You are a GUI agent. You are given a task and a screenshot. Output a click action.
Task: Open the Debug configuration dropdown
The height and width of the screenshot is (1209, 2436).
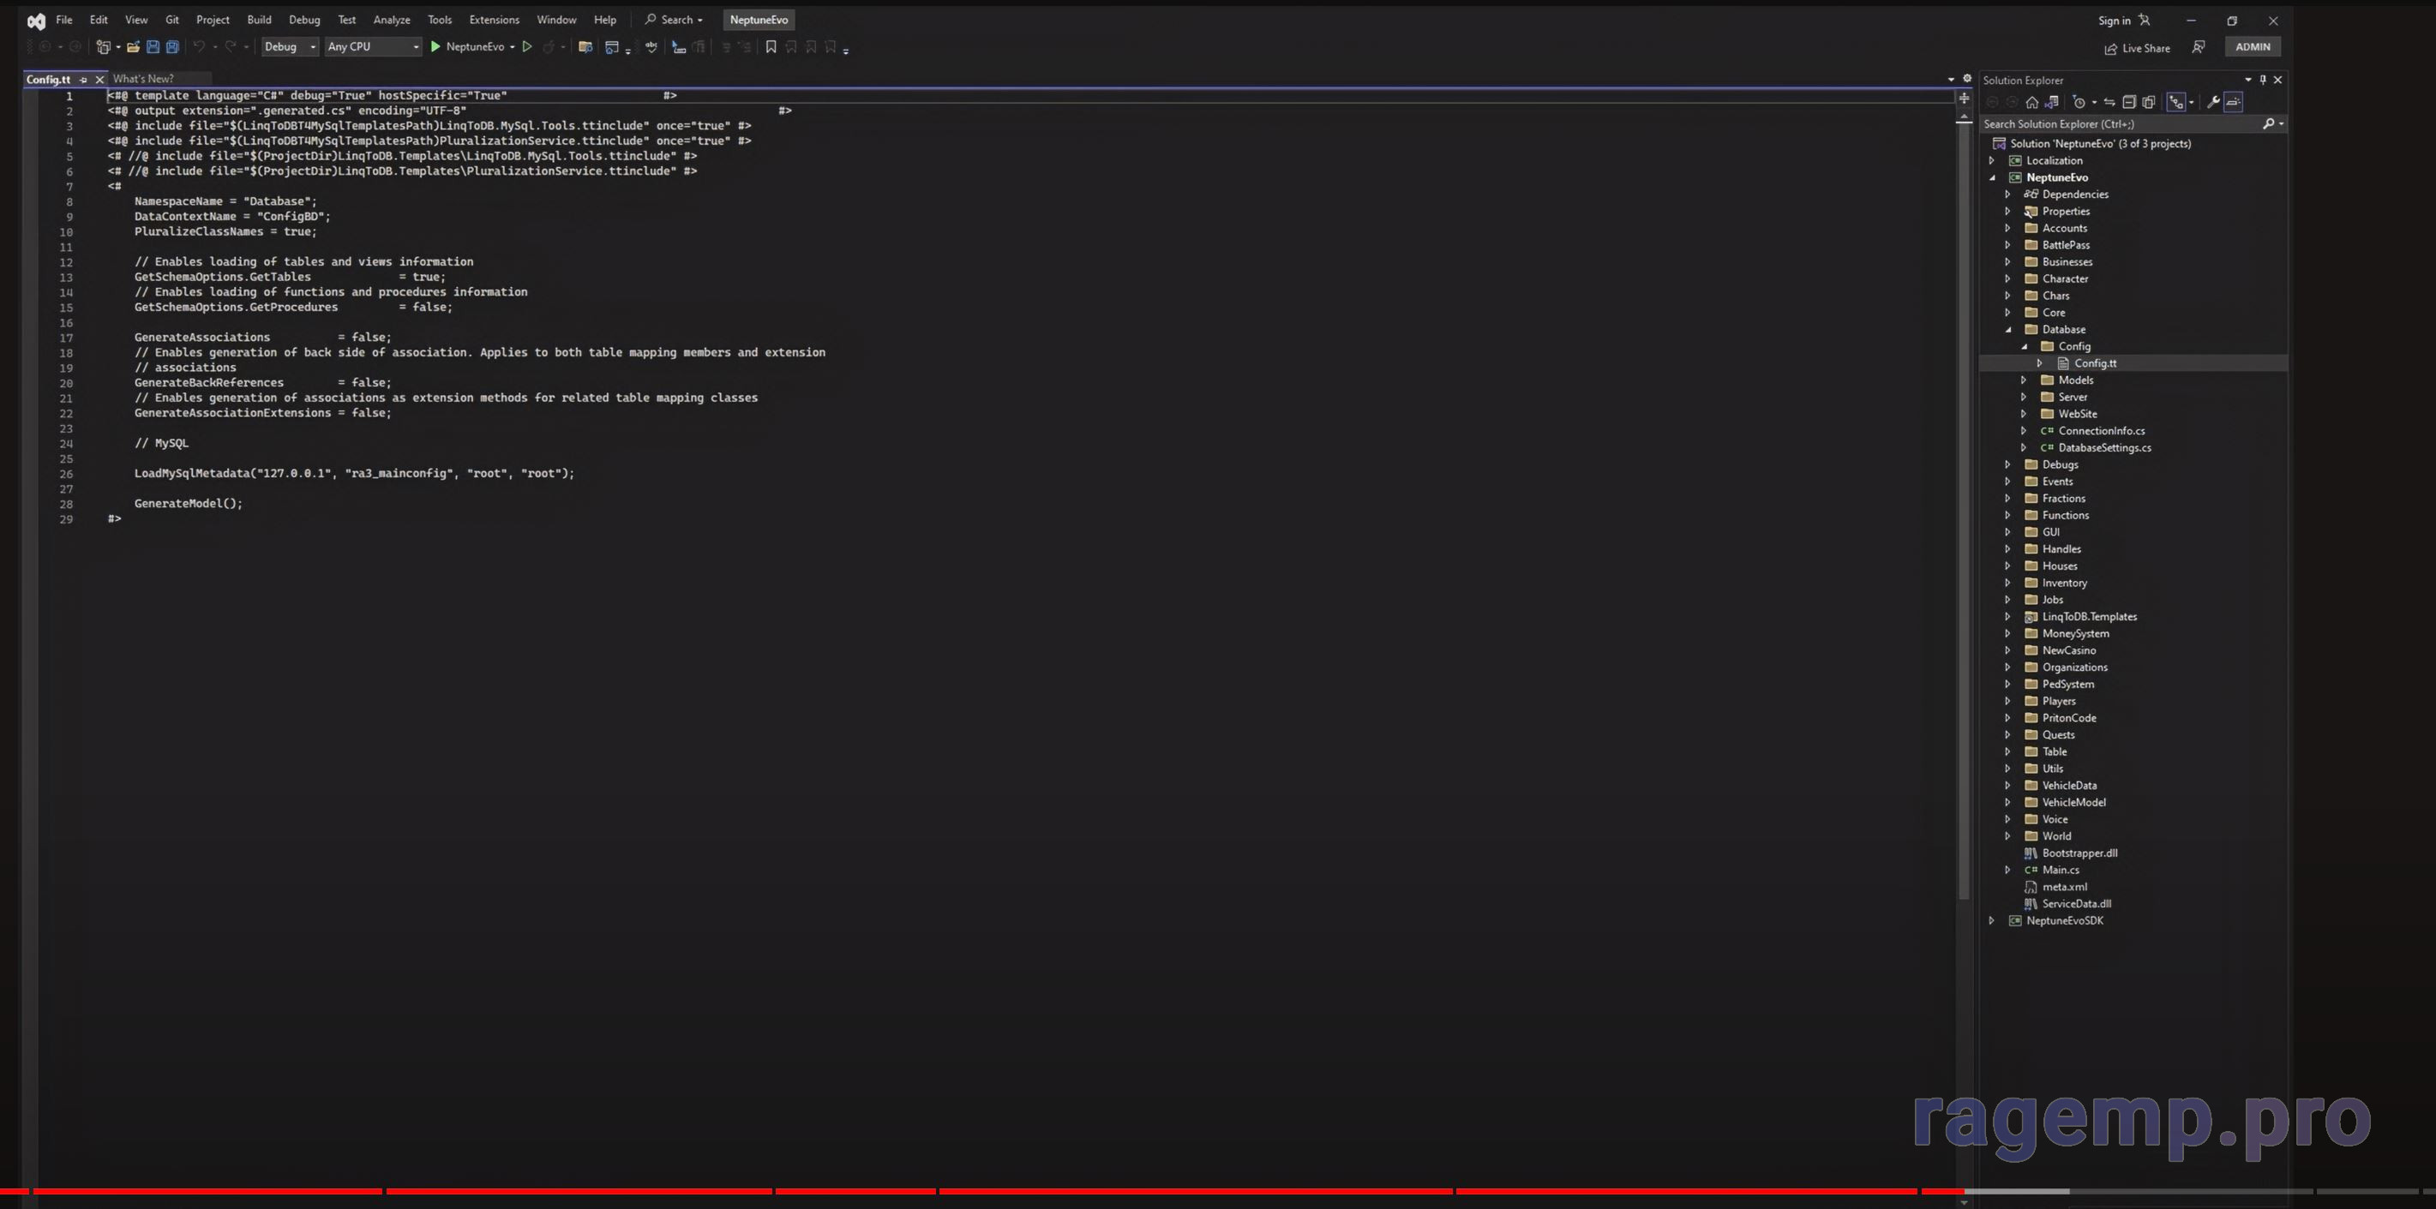(x=290, y=46)
